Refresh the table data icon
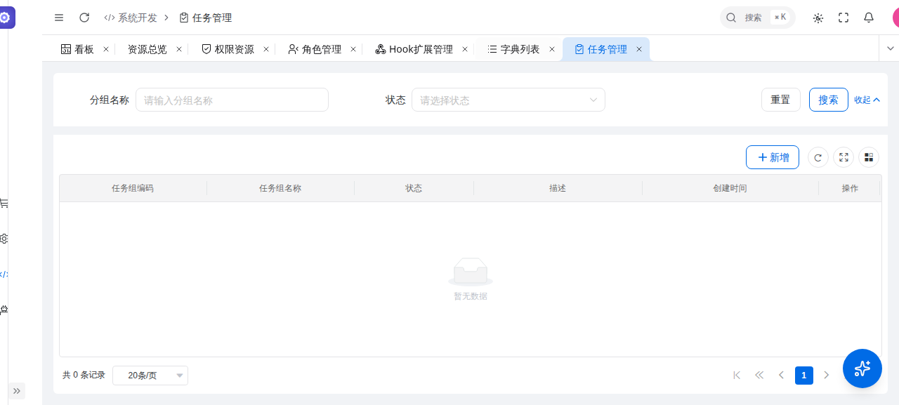The width and height of the screenshot is (899, 405). click(x=818, y=158)
